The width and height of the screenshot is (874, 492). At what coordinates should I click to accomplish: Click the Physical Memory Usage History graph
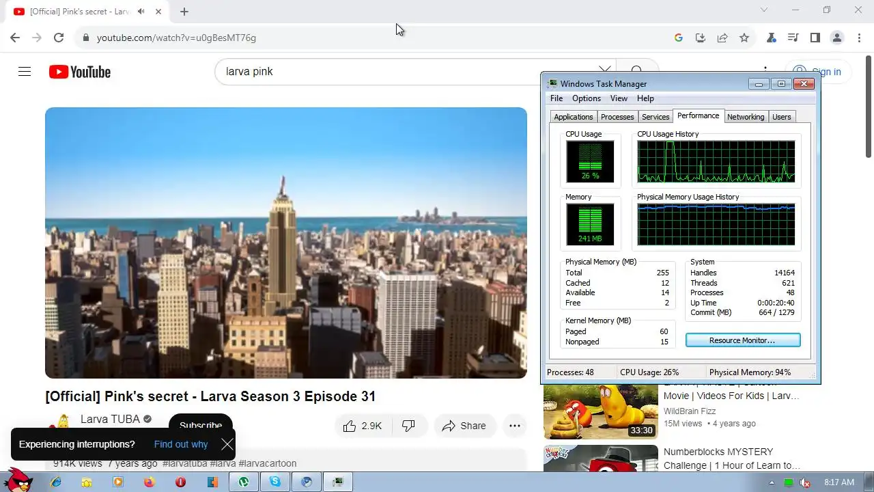pos(716,224)
